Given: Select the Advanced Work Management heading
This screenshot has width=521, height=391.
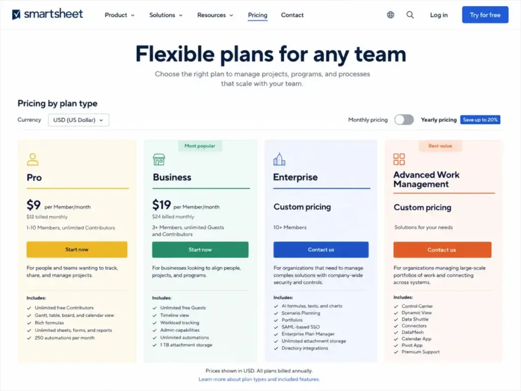Looking at the screenshot, I should [x=426, y=180].
